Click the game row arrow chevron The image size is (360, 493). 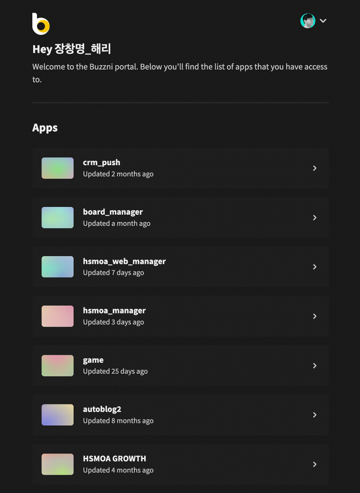coord(315,365)
